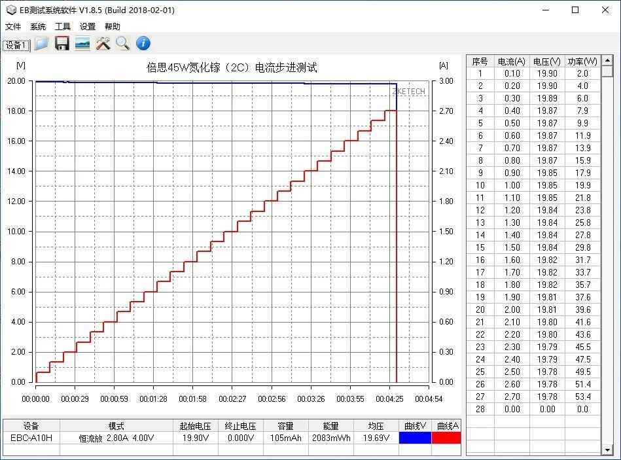Click the floppy disk save icon
621x460 pixels.
point(62,44)
